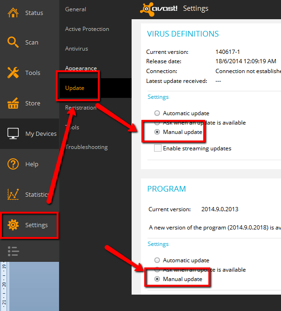Click the Status house icon
The width and height of the screenshot is (281, 311).
(13, 13)
